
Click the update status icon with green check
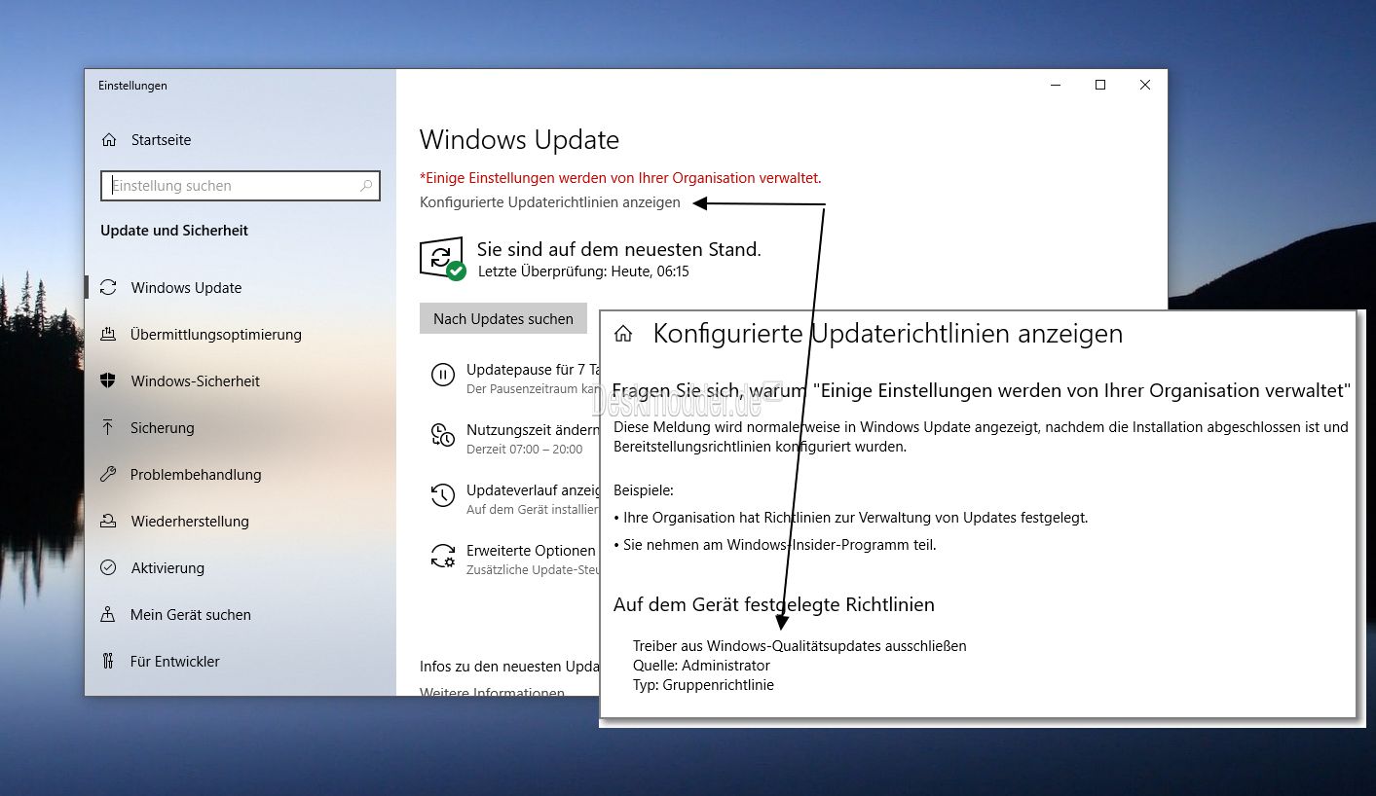tap(442, 259)
